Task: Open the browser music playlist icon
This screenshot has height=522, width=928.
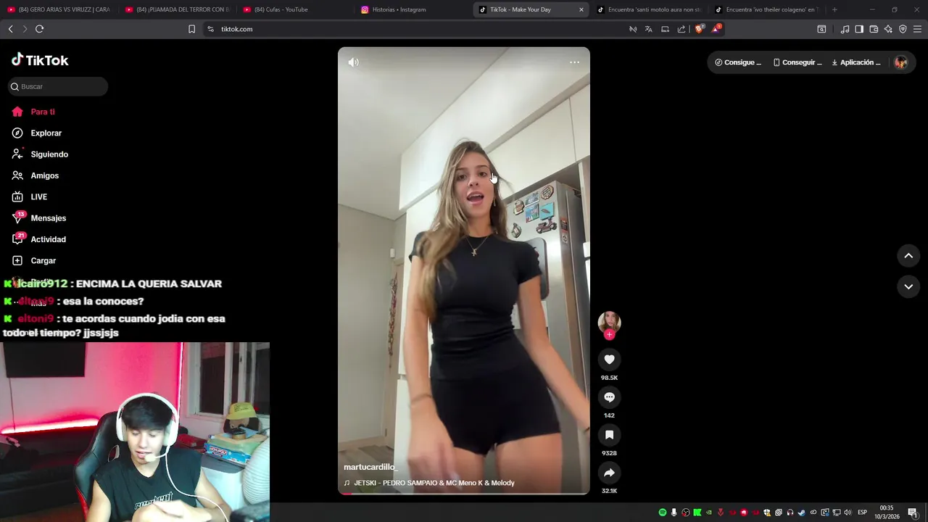Action: [845, 29]
